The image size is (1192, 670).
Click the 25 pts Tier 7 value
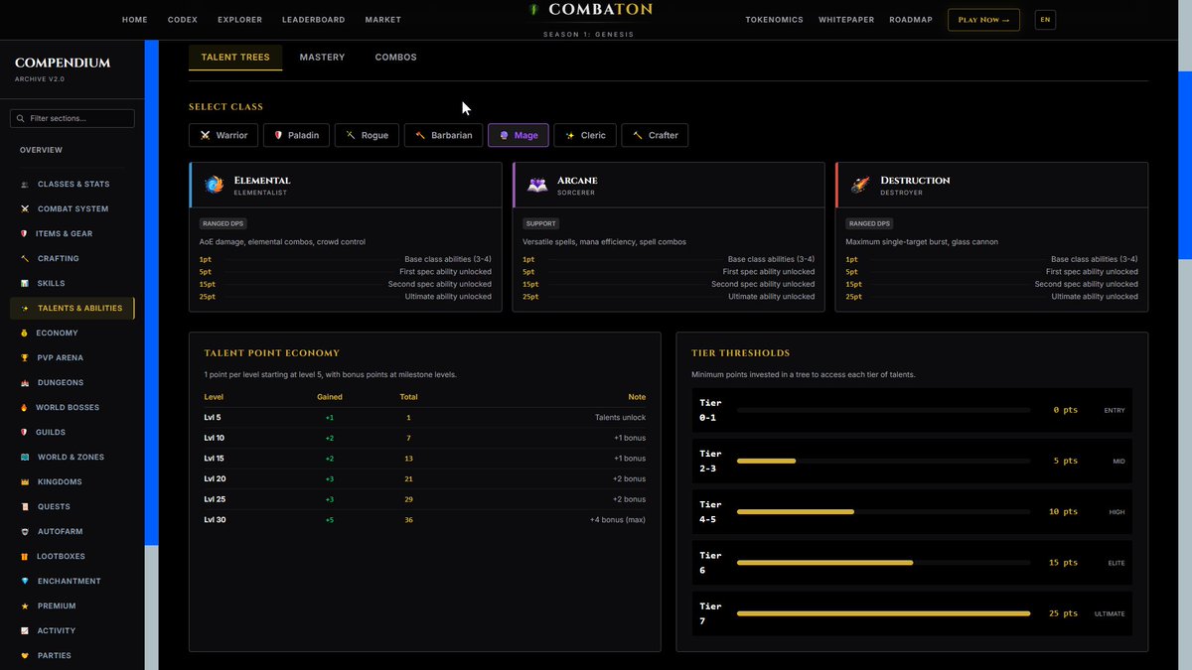[x=1063, y=613]
